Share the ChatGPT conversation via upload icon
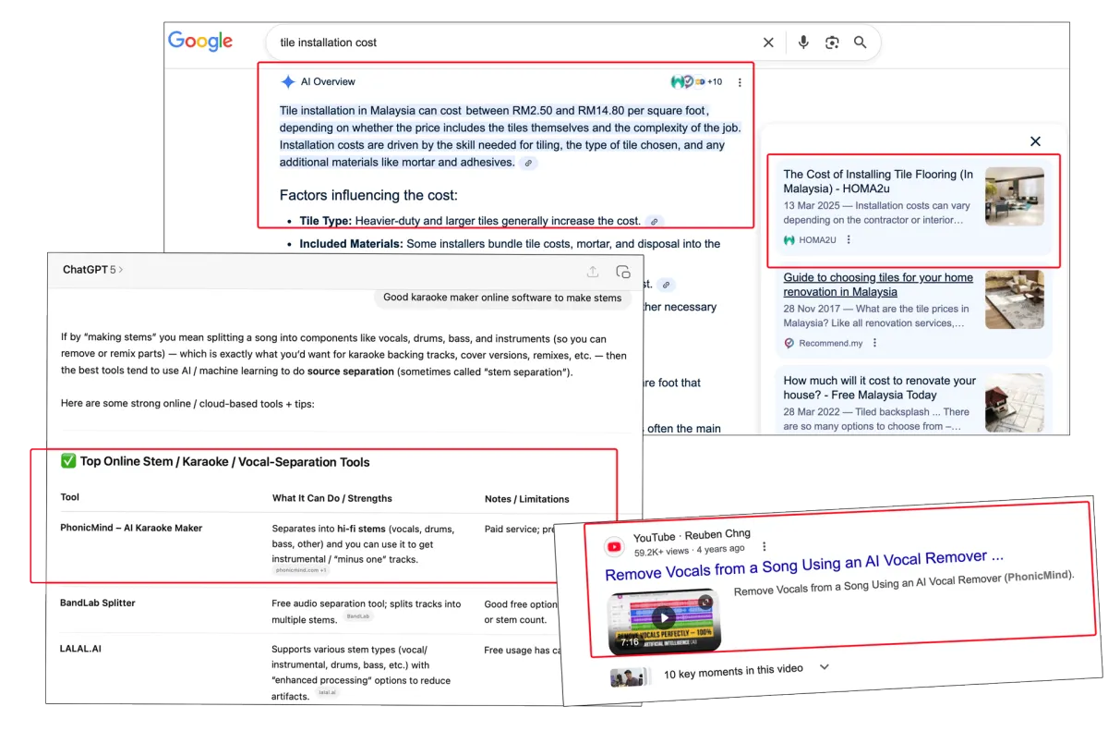The width and height of the screenshot is (1108, 731). [593, 272]
